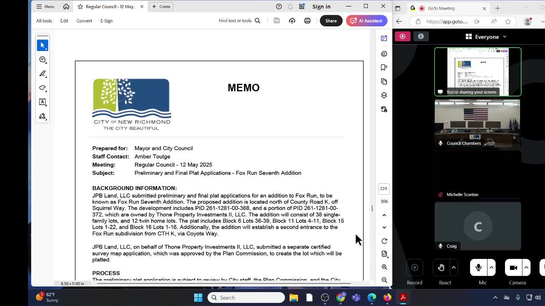
Task: Expand the Everyone view dropdown
Action: point(486,37)
